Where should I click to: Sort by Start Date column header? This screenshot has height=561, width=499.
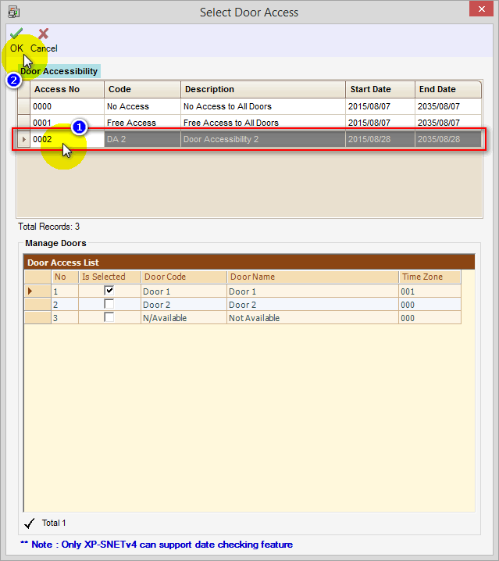[380, 89]
